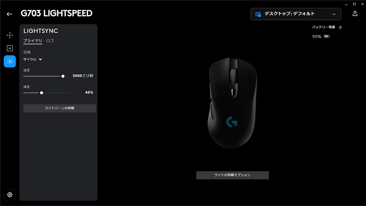
Task: Click the brightness slider handle at 40%
Action: click(x=42, y=93)
